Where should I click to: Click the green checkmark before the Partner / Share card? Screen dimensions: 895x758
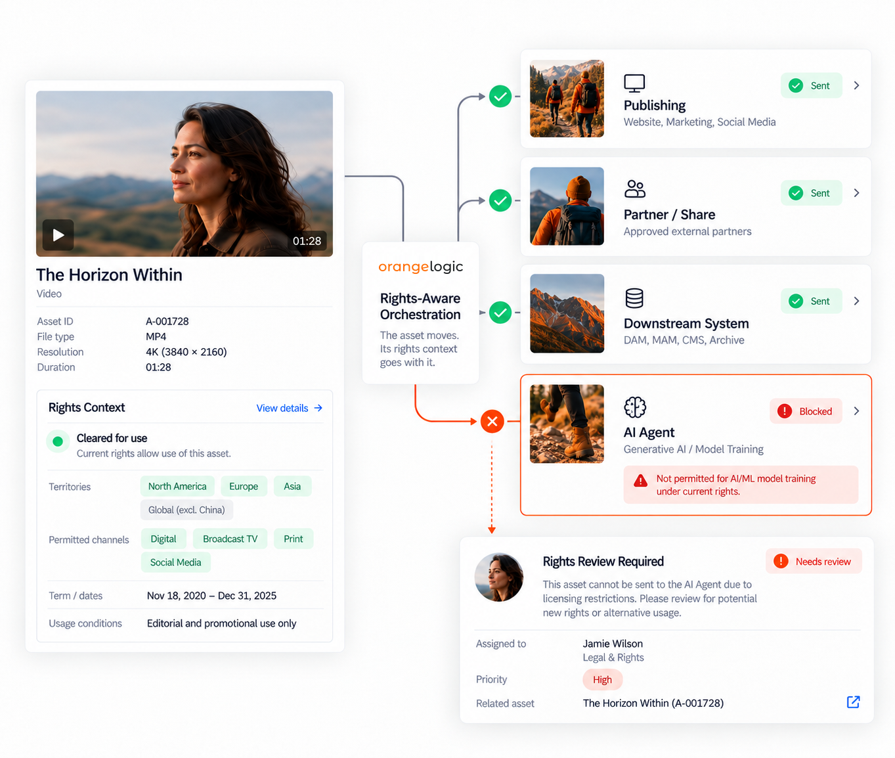pyautogui.click(x=500, y=200)
